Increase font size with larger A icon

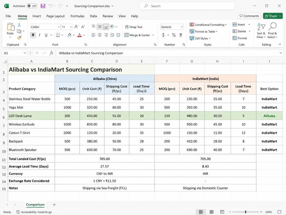point(77,27)
